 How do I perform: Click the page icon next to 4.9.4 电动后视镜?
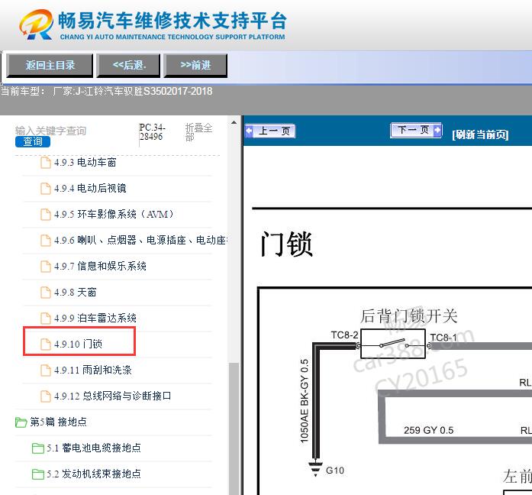(46, 189)
